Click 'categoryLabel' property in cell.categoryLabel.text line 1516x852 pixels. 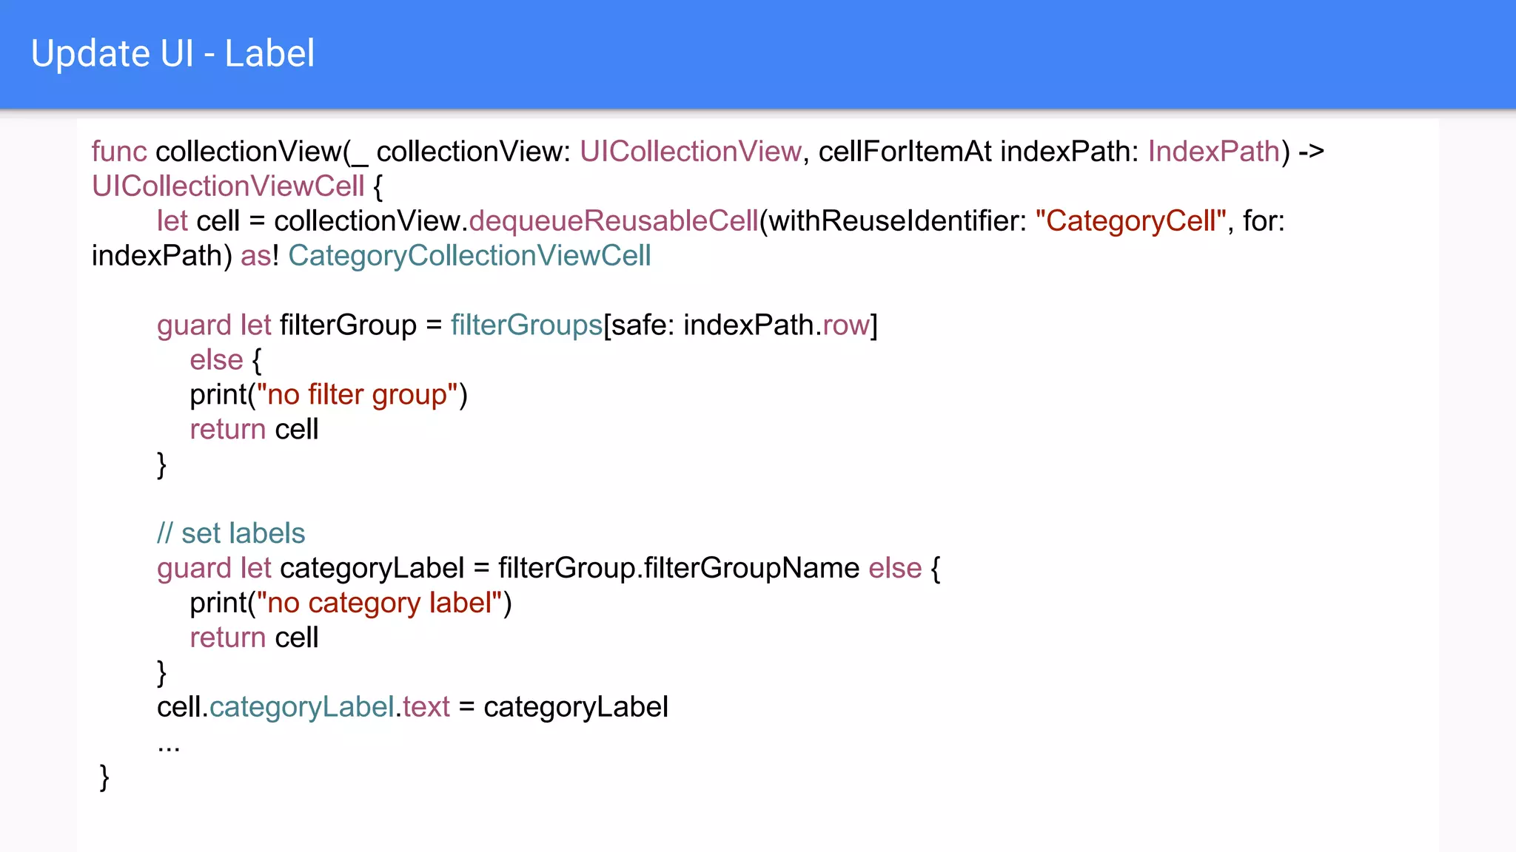coord(301,707)
